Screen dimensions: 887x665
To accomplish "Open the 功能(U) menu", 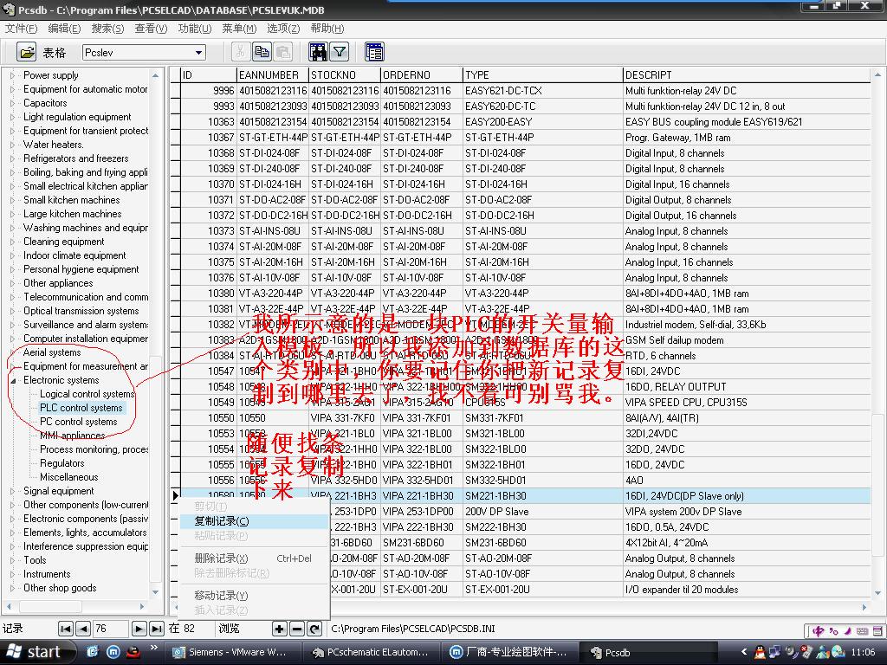I will coord(195,29).
